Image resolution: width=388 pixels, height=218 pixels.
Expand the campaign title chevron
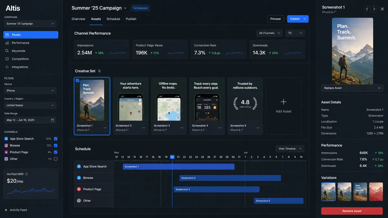pyautogui.click(x=125, y=8)
